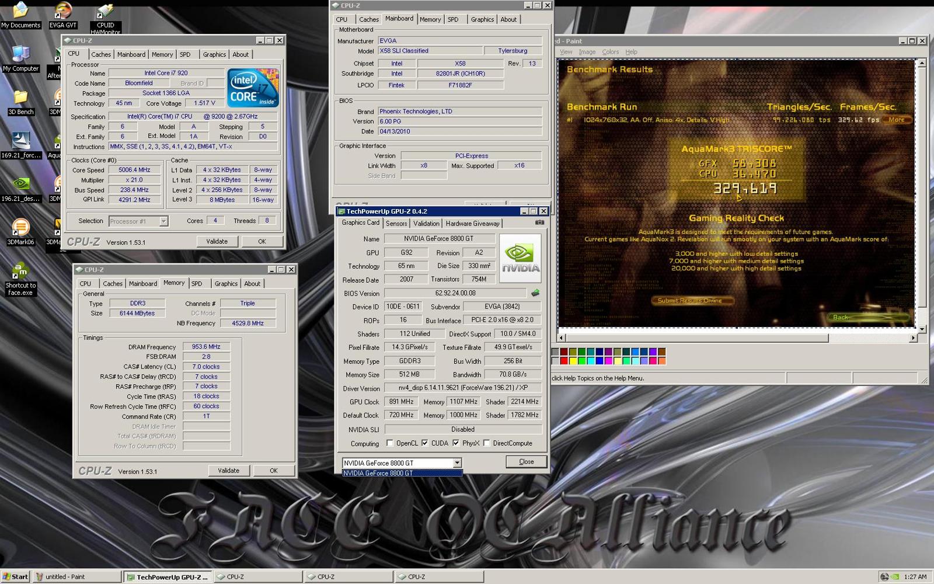
Task: Click the CPU-Z Mainboard window title bar icon
Action: click(x=335, y=5)
